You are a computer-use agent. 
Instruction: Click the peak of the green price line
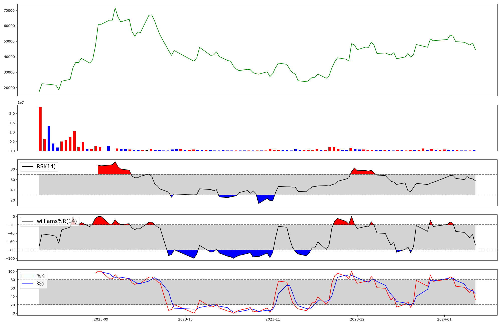click(115, 8)
